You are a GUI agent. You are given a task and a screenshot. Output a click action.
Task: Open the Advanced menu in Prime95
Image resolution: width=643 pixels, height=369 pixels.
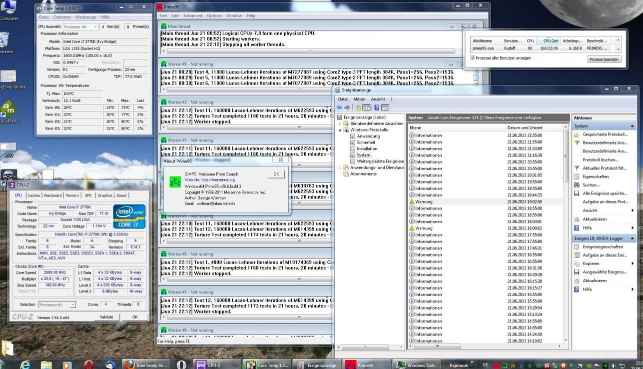point(192,15)
